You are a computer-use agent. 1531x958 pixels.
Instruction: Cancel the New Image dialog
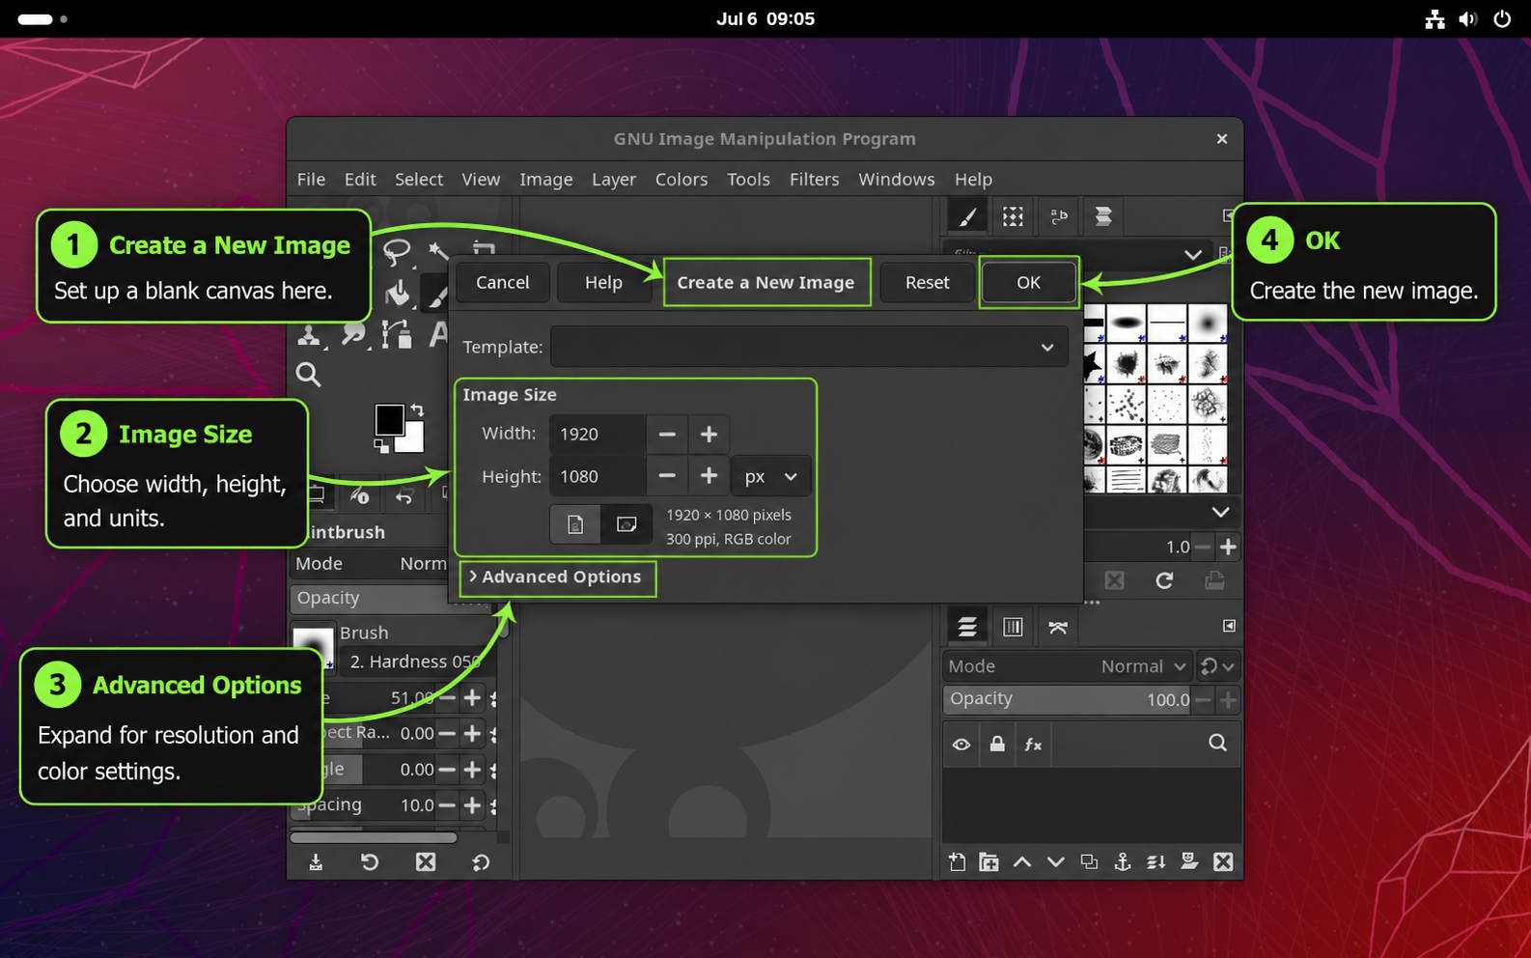tap(503, 282)
